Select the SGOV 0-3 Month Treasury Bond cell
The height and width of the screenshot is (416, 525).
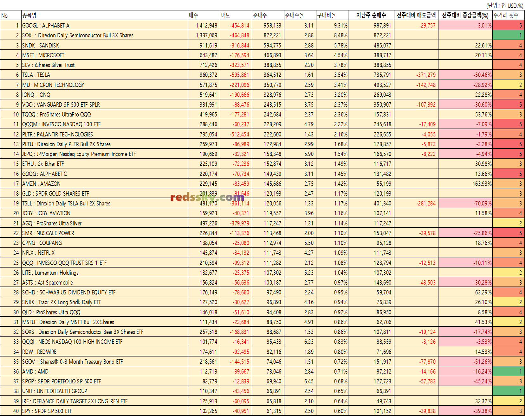click(105, 362)
